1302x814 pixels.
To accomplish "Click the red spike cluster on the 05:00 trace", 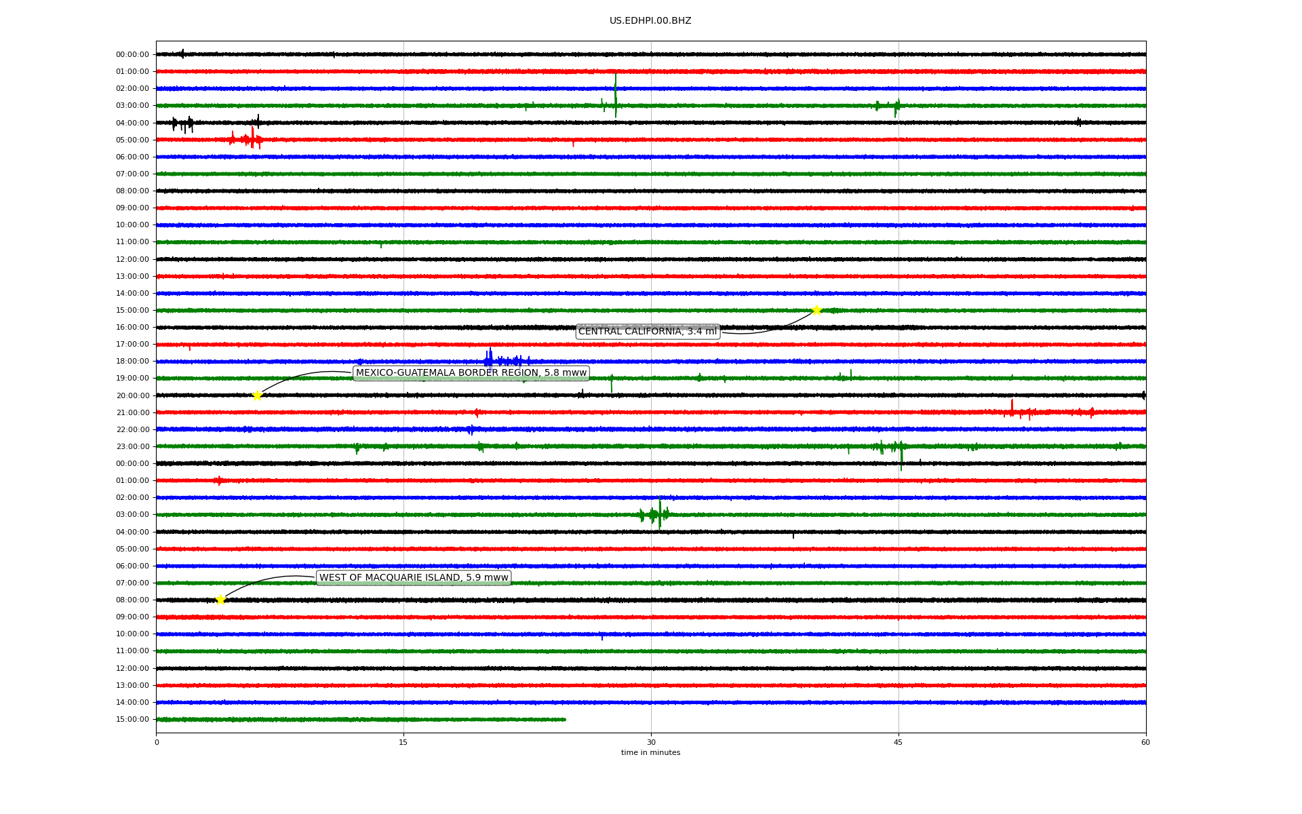I will [x=252, y=139].
